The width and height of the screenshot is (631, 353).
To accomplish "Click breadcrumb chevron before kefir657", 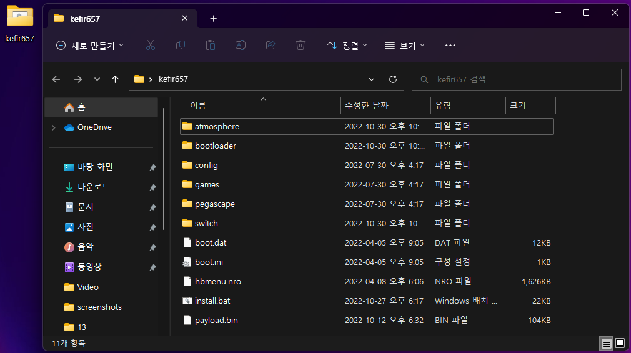I will click(151, 79).
